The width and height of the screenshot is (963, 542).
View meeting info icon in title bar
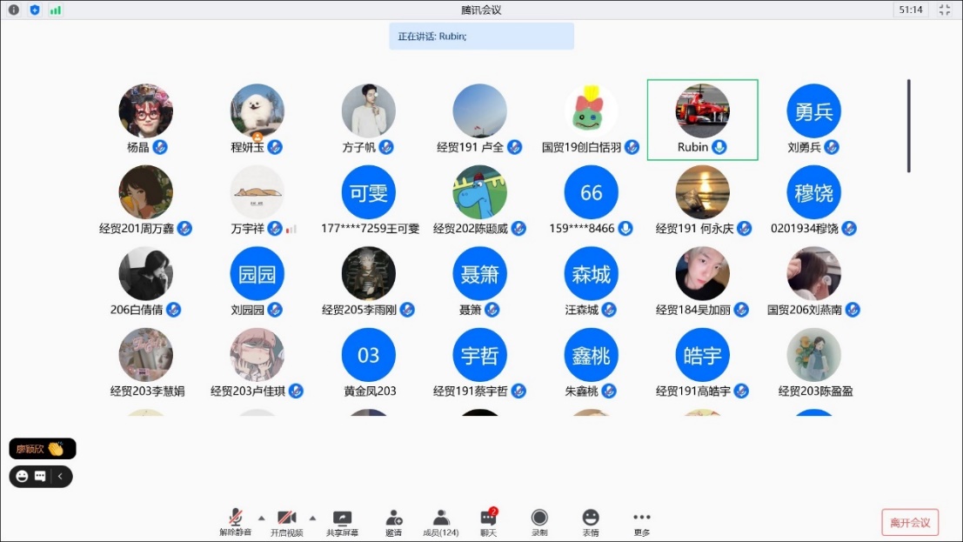pos(14,10)
